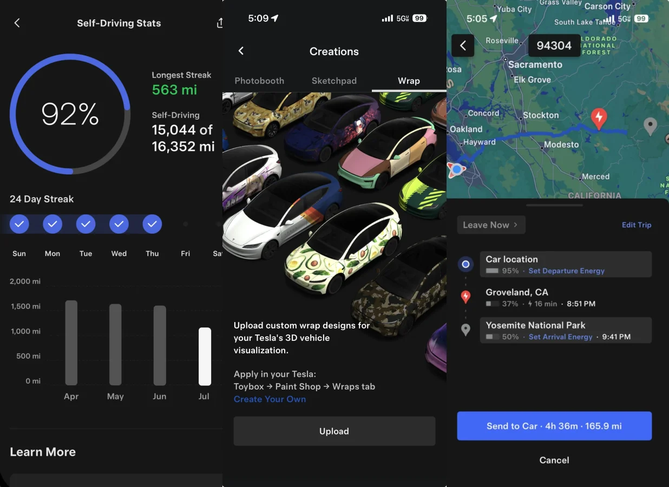The height and width of the screenshot is (487, 669).
Task: Tap the Upload button
Action: 334,431
